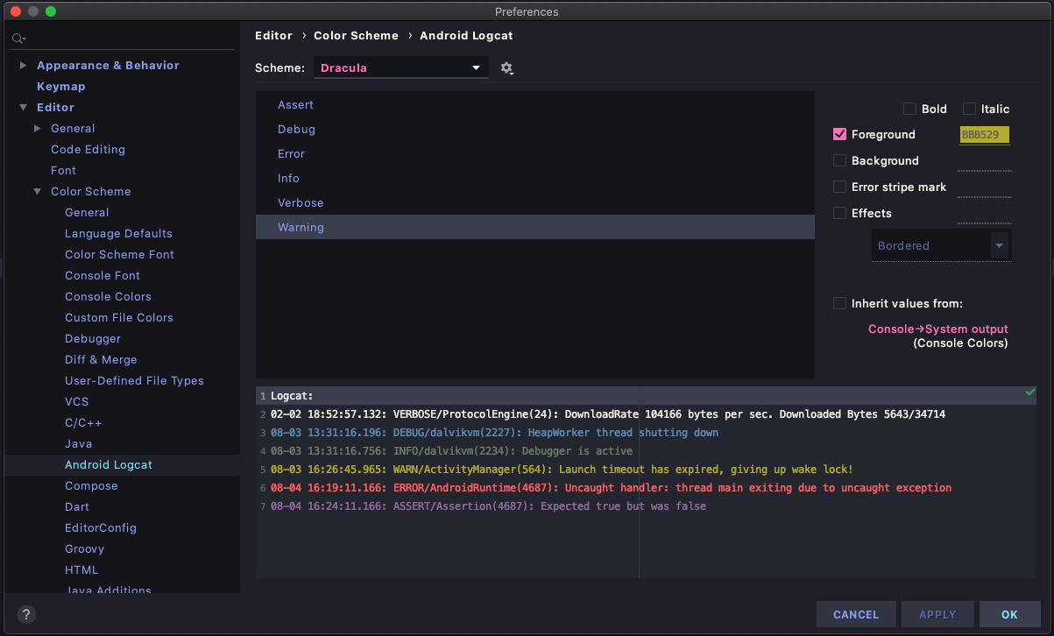The width and height of the screenshot is (1054, 636).
Task: Click the search magnifier icon in sidebar
Action: [x=19, y=39]
